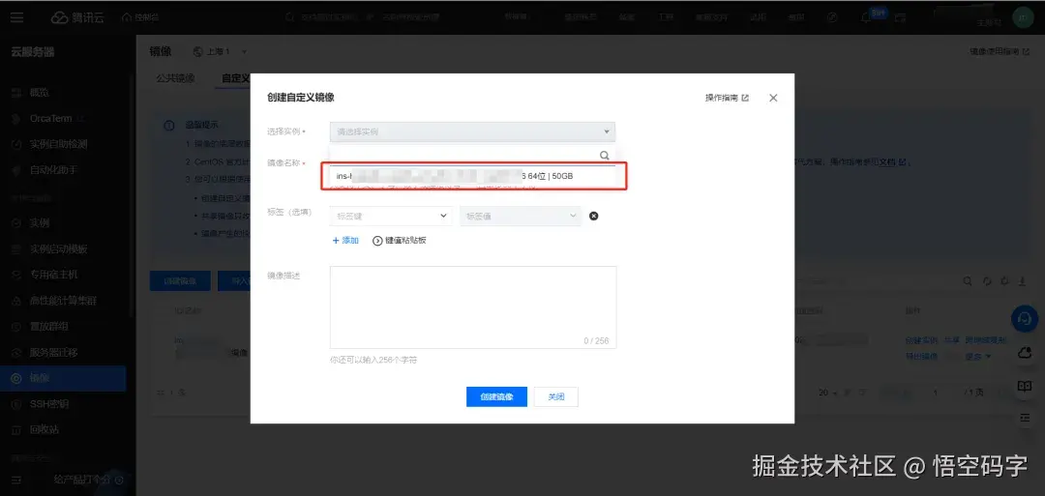
Task: Click the 专用宿主机 sidebar icon
Action: [16, 275]
